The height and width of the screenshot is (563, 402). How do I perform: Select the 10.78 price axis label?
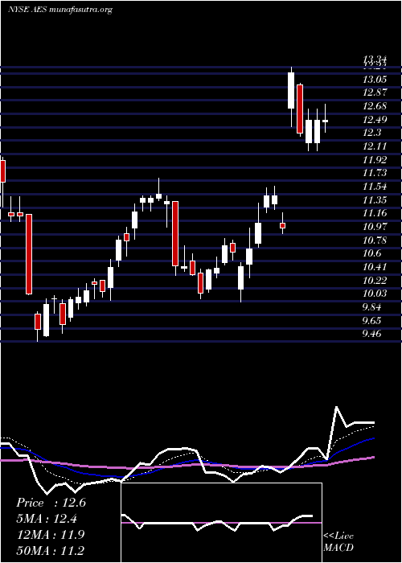[x=375, y=240]
